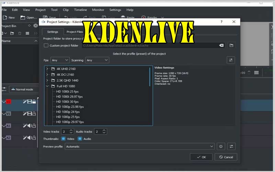This screenshot has height=172, width=275.
Task: Open the View menu
Action: (26, 10)
